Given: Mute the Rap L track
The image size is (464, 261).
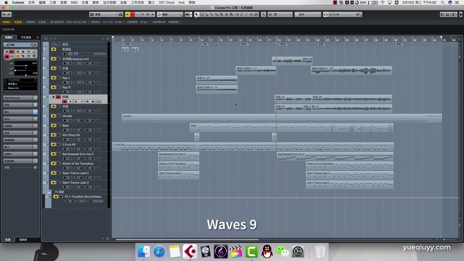Looking at the screenshot, I should pos(53,78).
